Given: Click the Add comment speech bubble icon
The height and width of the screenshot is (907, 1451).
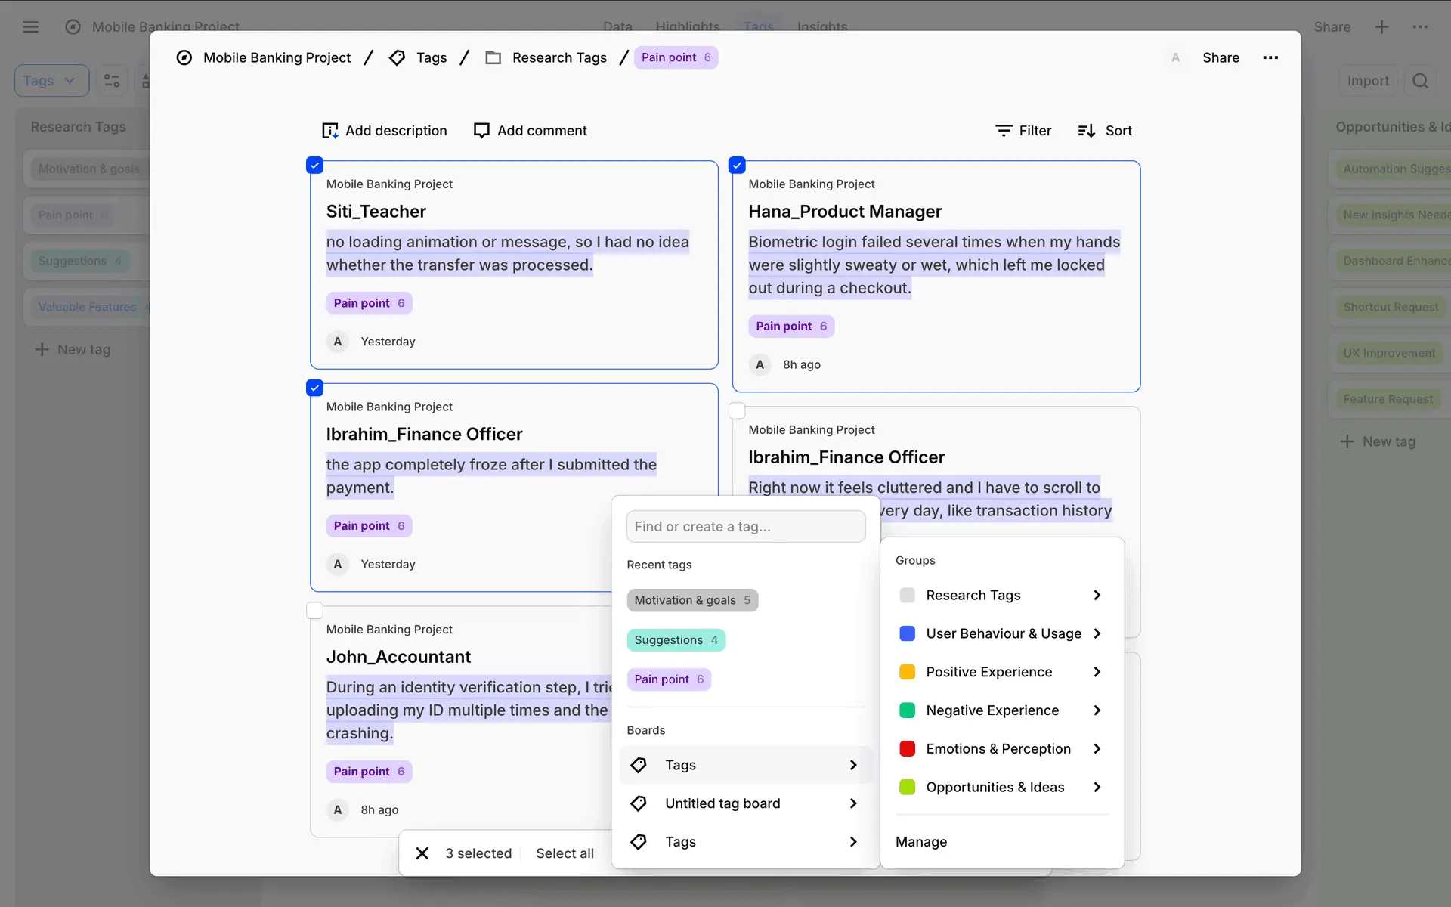Looking at the screenshot, I should click(481, 131).
